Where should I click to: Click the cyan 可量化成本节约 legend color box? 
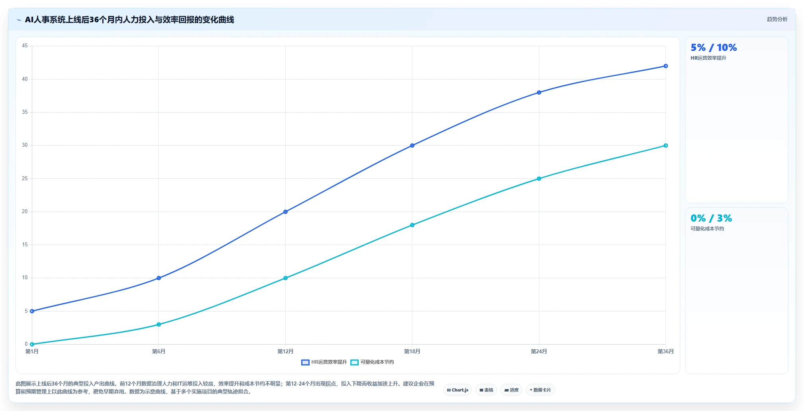click(x=354, y=362)
